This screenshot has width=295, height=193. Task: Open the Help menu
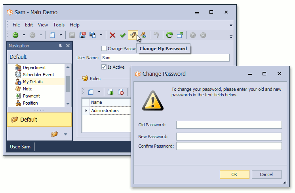[x=74, y=25]
